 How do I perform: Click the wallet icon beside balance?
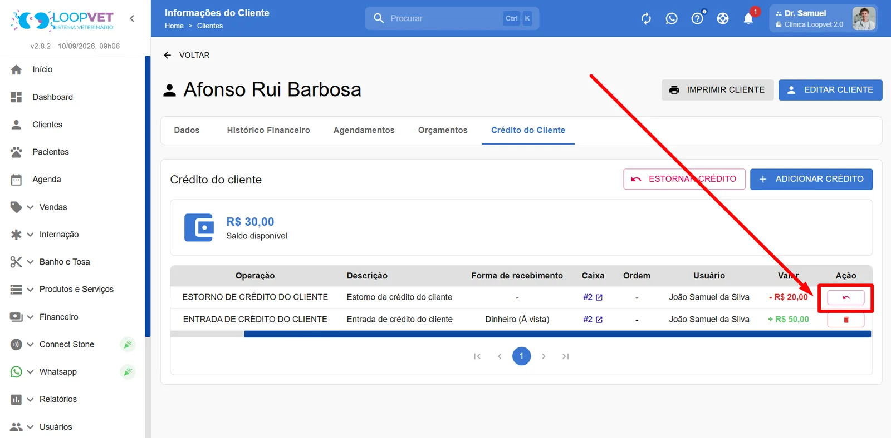199,227
